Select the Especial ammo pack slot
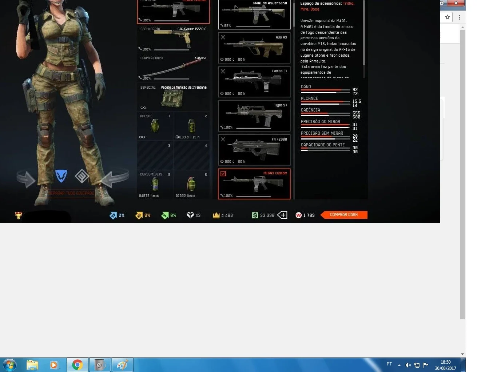The image size is (497, 372). 173,97
